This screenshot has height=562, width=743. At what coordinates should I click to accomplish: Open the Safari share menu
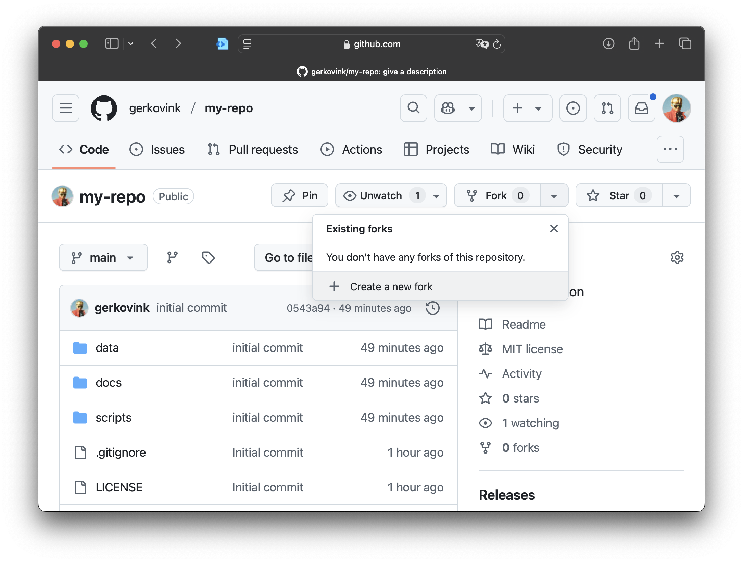coord(634,43)
